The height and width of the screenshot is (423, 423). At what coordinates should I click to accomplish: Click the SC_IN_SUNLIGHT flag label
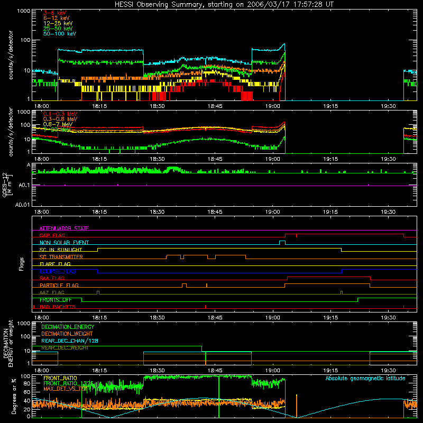[61, 250]
